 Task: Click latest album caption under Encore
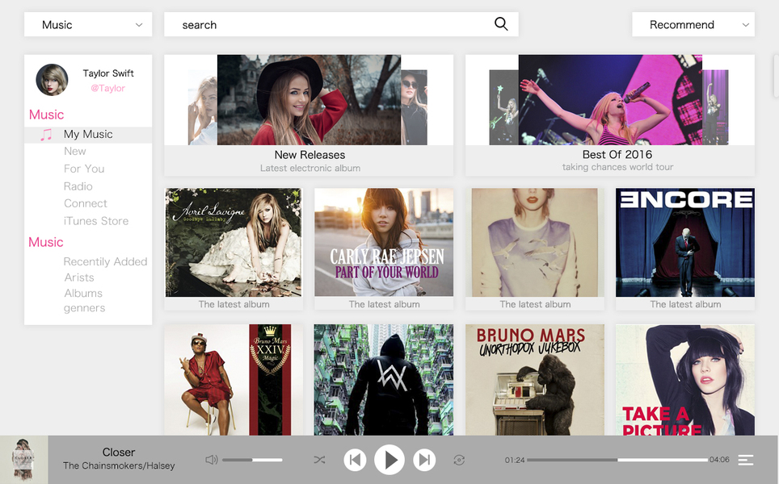pos(685,304)
